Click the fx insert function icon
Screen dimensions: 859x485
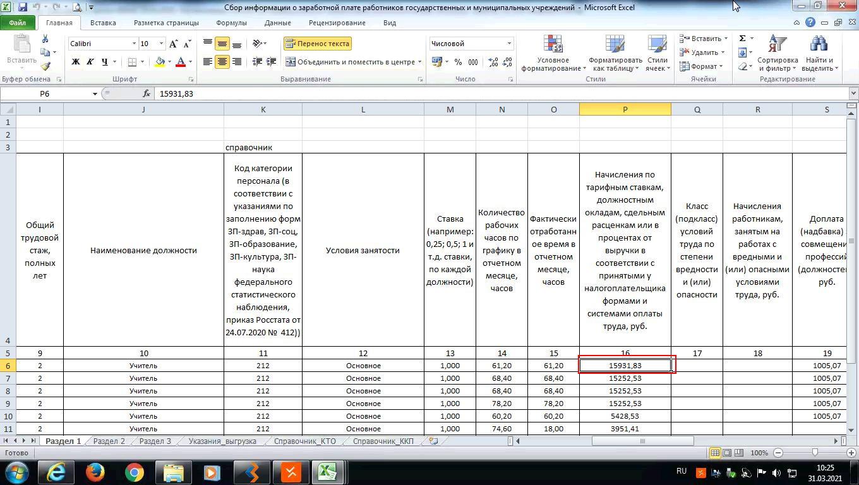(147, 93)
